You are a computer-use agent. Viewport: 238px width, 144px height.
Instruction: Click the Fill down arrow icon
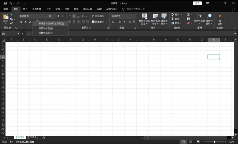[188, 19]
